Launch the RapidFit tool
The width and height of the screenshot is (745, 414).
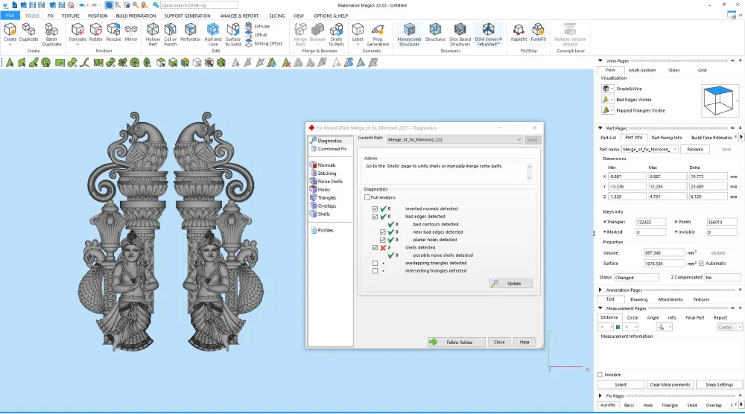pos(519,33)
